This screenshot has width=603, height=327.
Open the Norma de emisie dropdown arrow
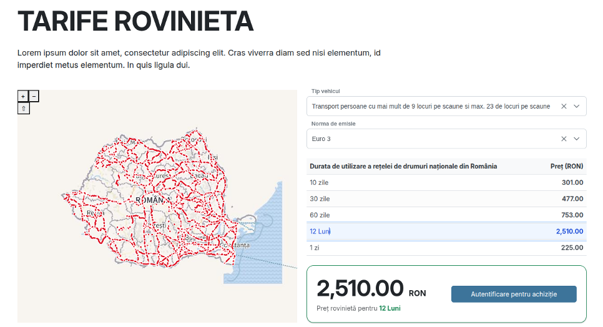(576, 139)
